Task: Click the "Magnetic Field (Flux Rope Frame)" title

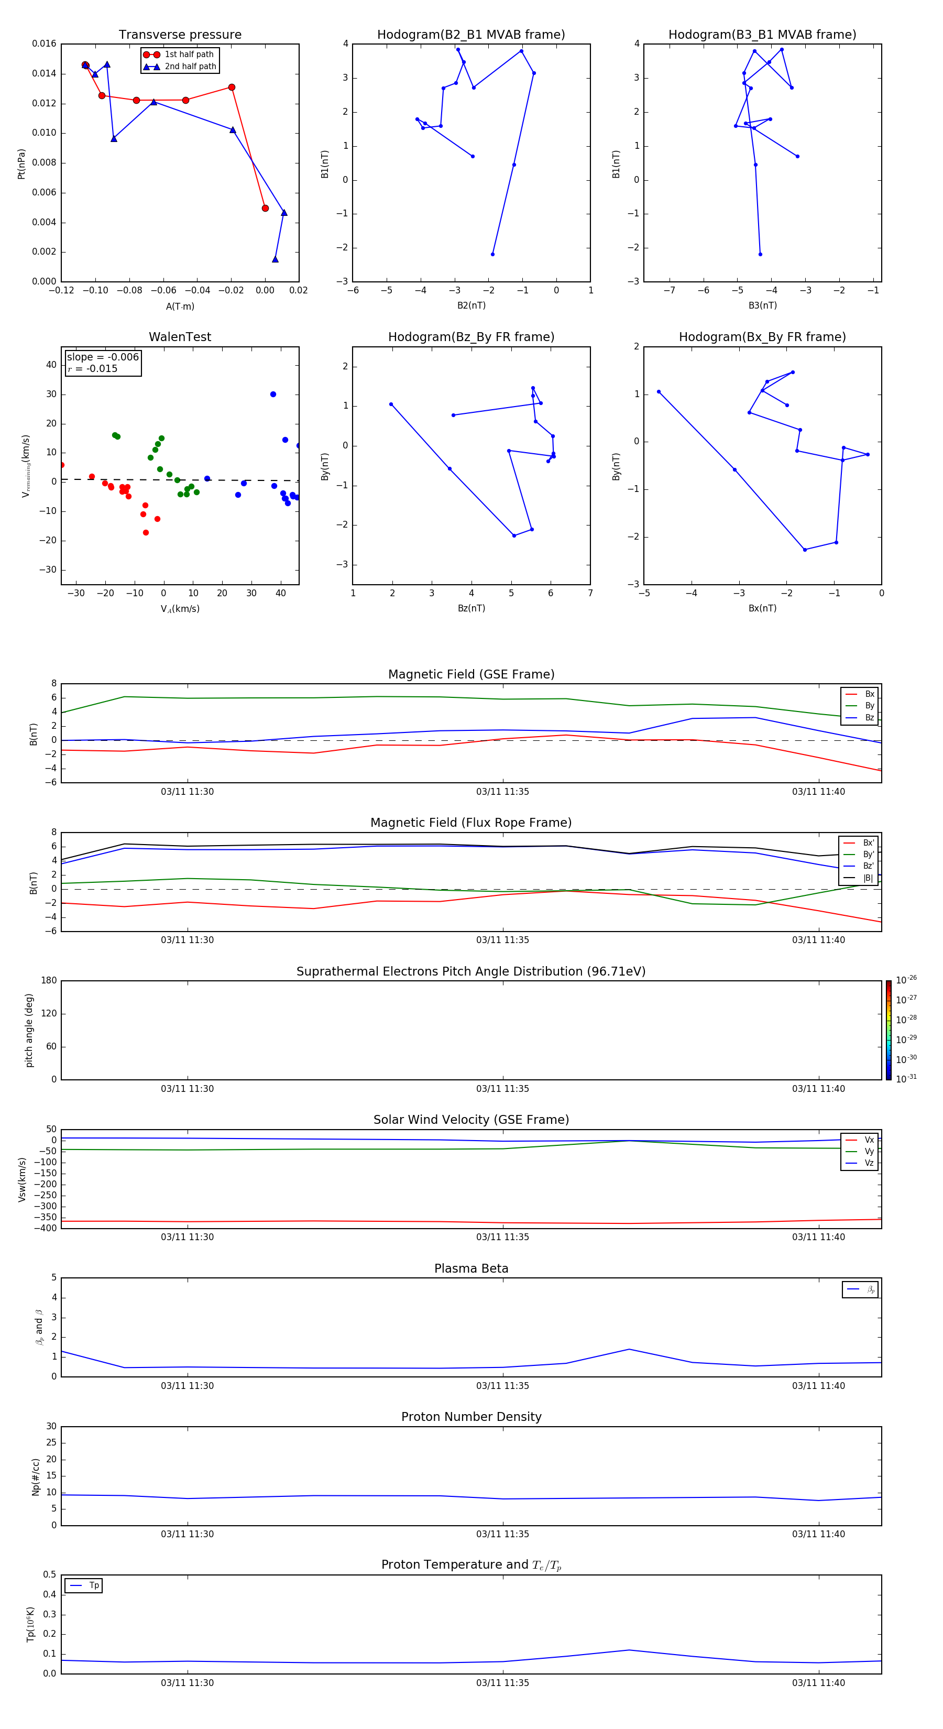Action: 471,823
